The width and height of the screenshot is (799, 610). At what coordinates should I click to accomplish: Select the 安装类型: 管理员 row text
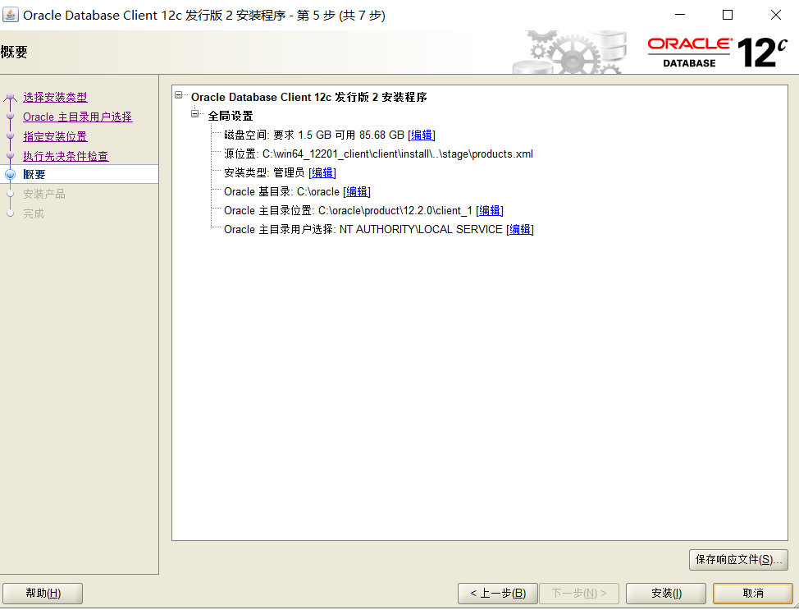point(264,173)
